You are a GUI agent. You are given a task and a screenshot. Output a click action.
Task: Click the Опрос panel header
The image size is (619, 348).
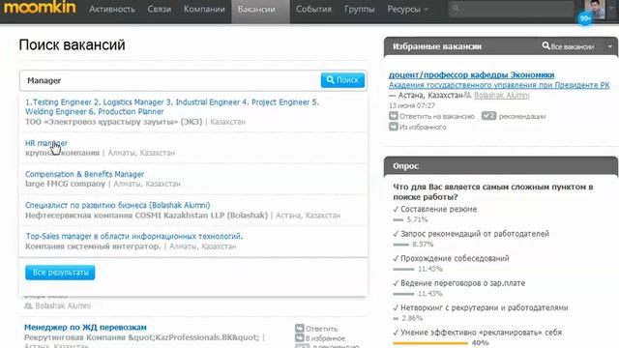[501, 166]
